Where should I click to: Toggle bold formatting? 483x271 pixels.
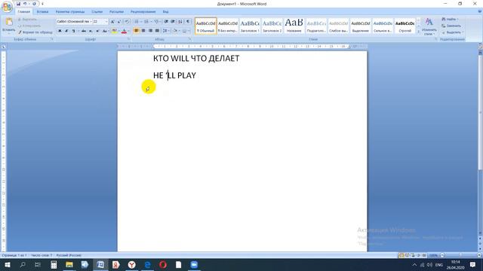pos(60,31)
